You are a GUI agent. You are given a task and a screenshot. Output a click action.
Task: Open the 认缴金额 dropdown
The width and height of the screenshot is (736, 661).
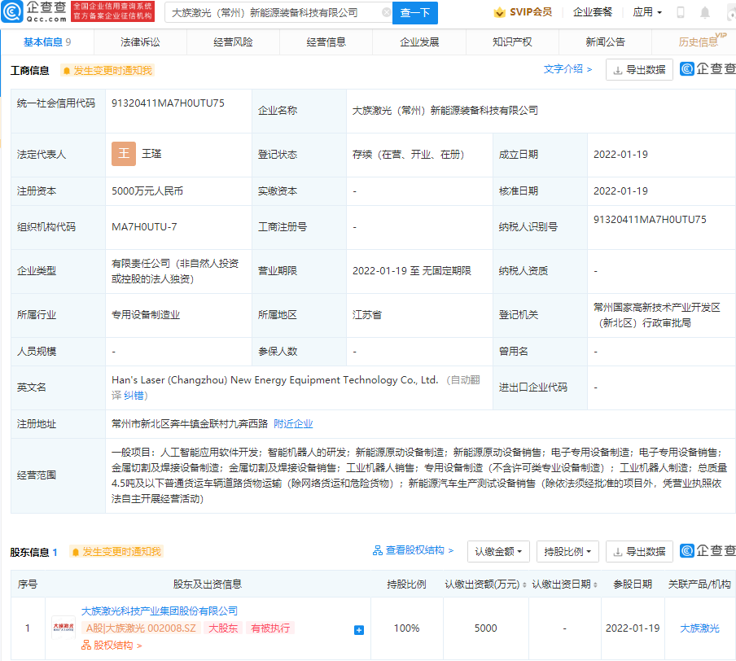pos(497,551)
